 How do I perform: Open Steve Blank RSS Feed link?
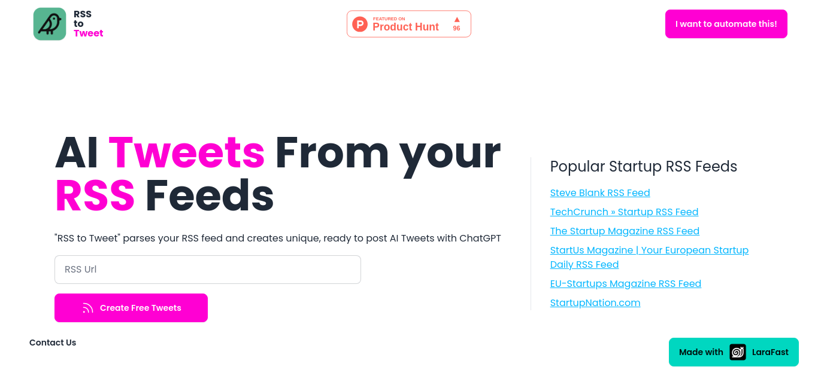[600, 192]
